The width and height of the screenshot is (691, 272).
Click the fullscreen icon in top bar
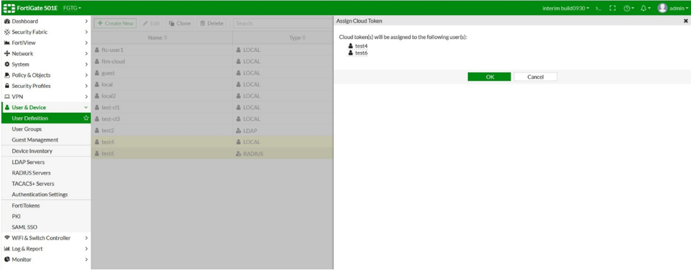[x=612, y=8]
